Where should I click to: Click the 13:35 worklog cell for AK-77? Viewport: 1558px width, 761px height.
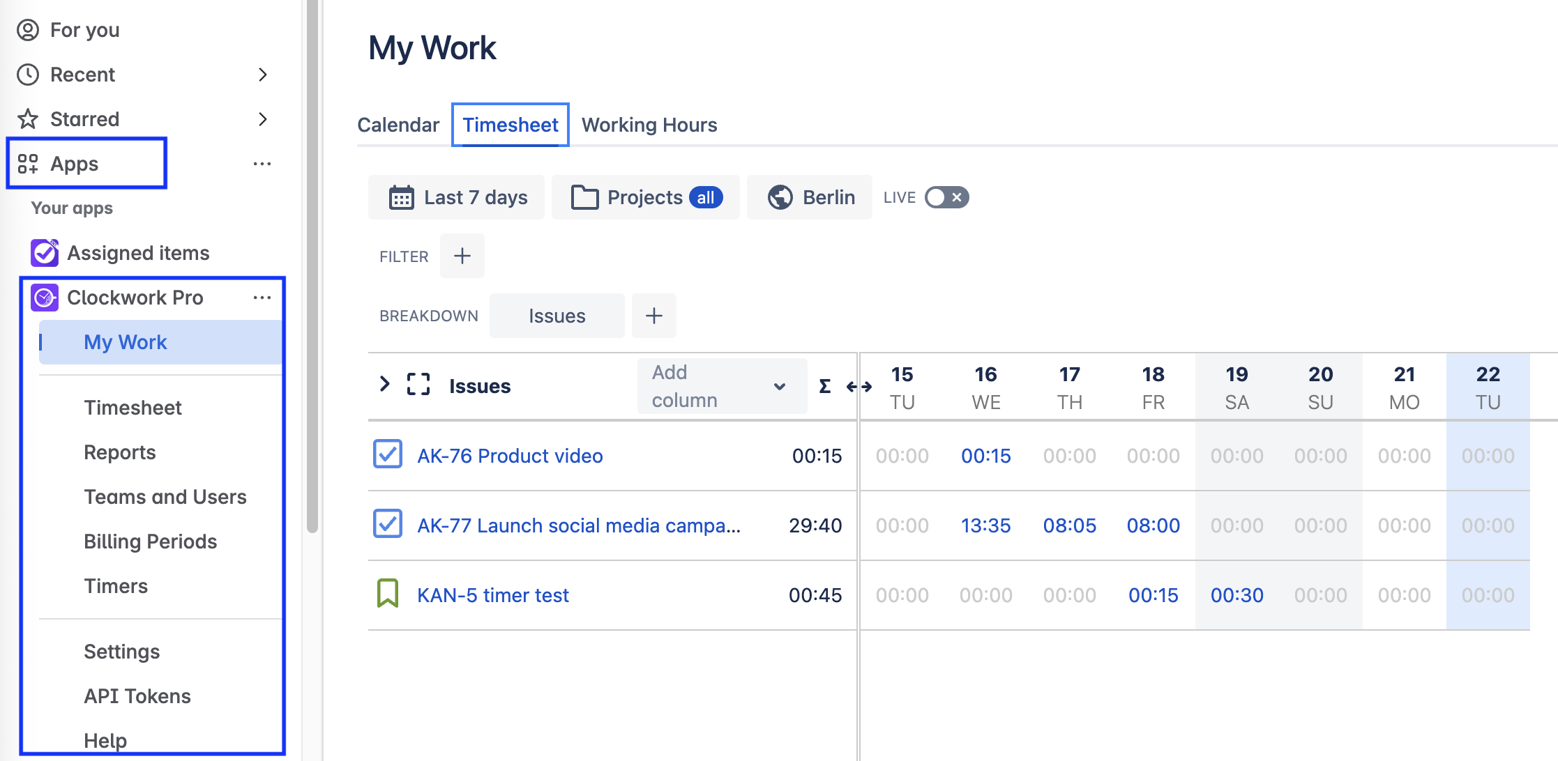pos(985,525)
